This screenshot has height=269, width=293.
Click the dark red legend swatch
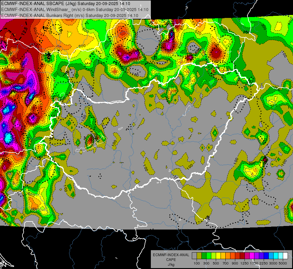242,256
